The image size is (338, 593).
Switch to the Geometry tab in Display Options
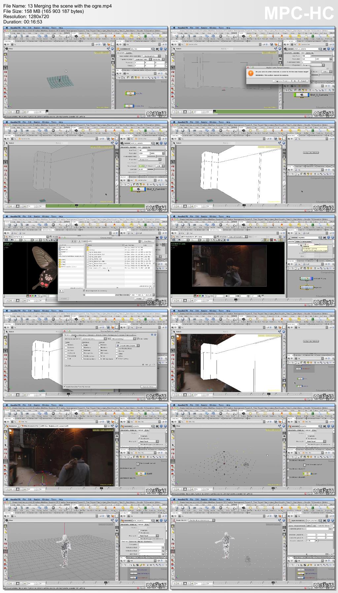click(x=82, y=335)
